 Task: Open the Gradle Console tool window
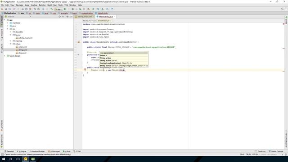[x=276, y=151]
